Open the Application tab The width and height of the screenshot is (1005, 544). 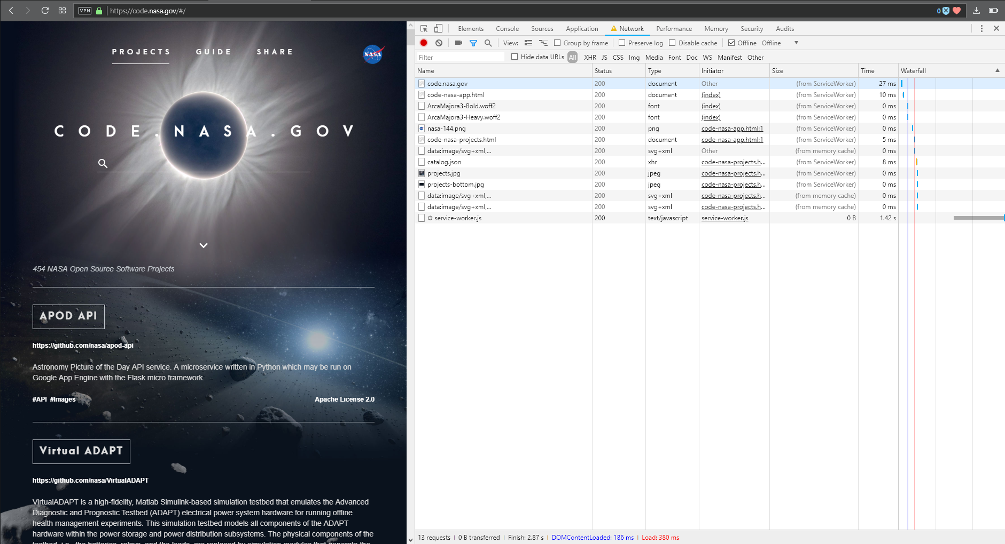[582, 29]
